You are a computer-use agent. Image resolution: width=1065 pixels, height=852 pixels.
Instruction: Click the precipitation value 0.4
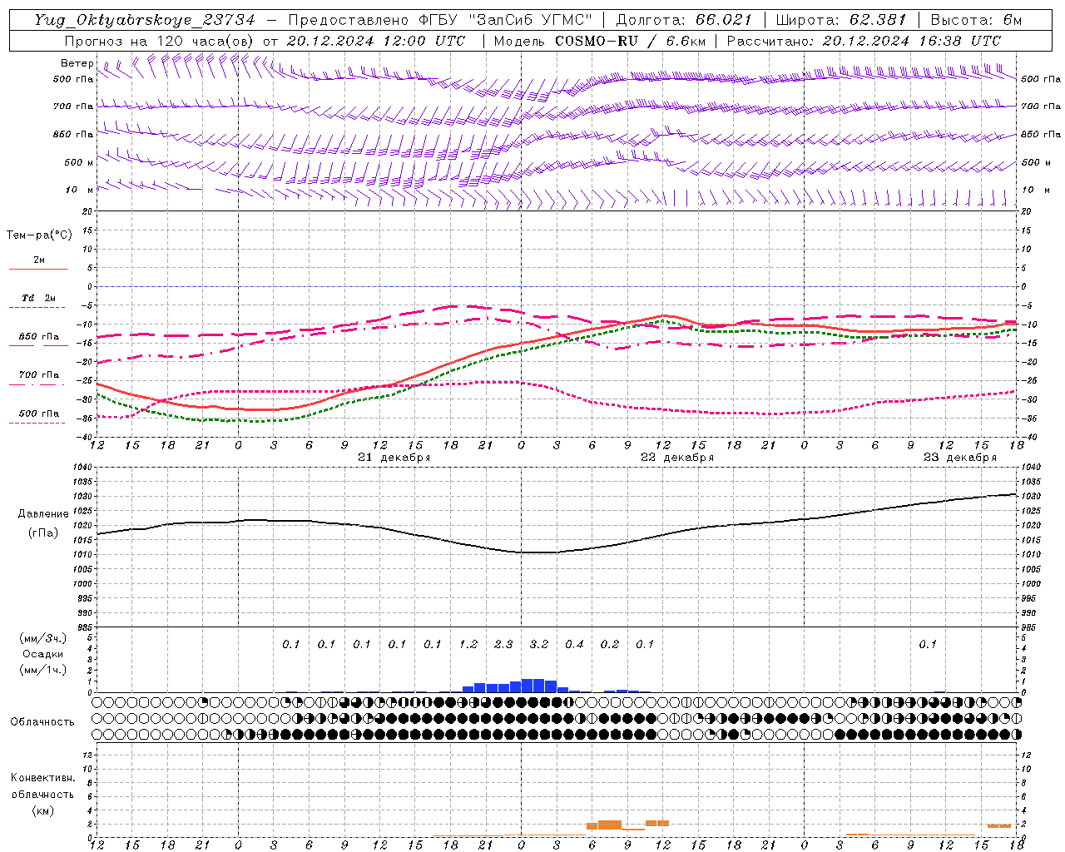click(574, 644)
